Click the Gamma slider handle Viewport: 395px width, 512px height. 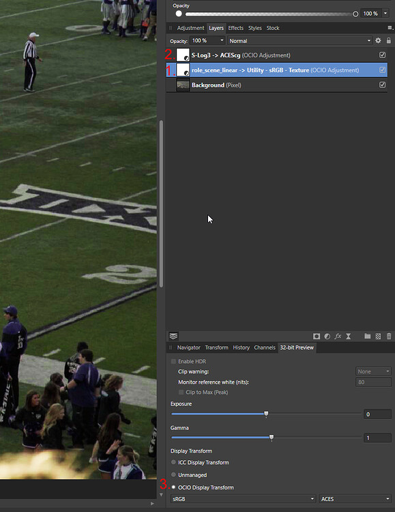(272, 438)
